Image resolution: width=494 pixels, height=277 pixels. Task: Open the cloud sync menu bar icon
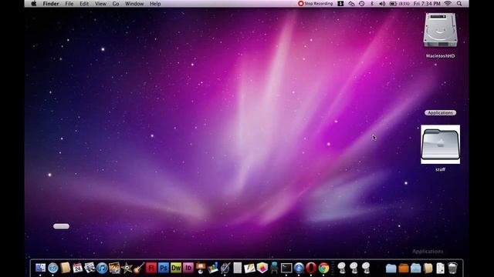point(351,4)
